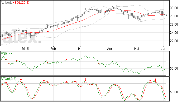
Task: Select the 50,00 level in RSI panel
Action: coord(174,69)
